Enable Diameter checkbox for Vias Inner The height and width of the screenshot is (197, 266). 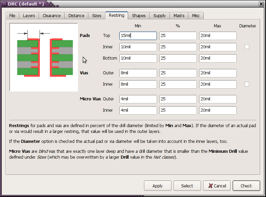tap(247, 84)
